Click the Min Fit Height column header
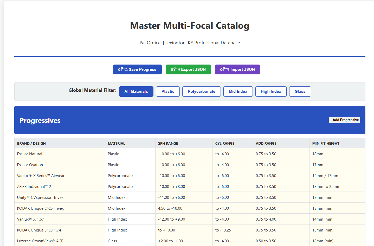 (x=326, y=143)
